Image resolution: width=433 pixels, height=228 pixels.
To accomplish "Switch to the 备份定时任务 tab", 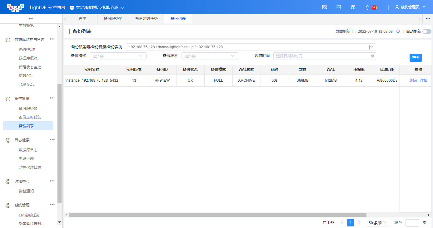I will (147, 19).
